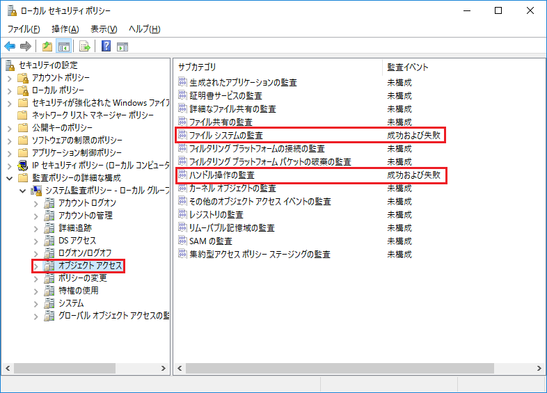
Task: Click the icon beside レジストリの監査
Action: 182,214
